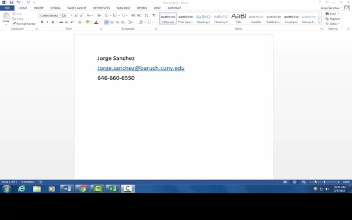Screen dimensions: 352x220
Task: Open the Numbering list dropdown
Action: (x=119, y=15)
